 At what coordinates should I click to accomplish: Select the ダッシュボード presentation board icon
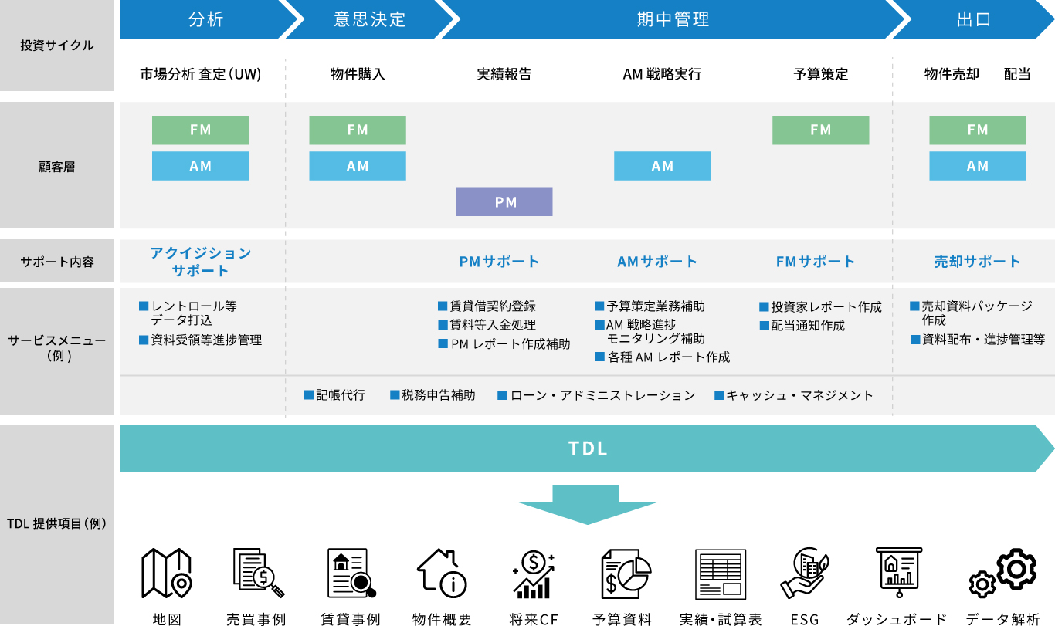tap(897, 574)
